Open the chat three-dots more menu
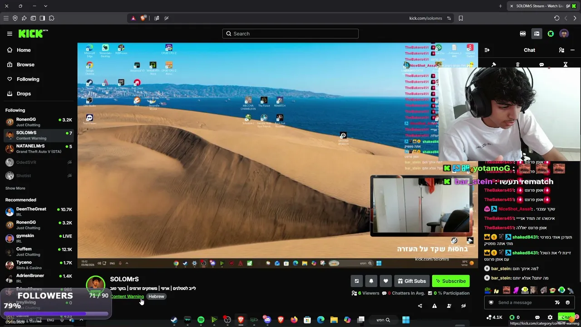581x327 pixels. point(572,50)
